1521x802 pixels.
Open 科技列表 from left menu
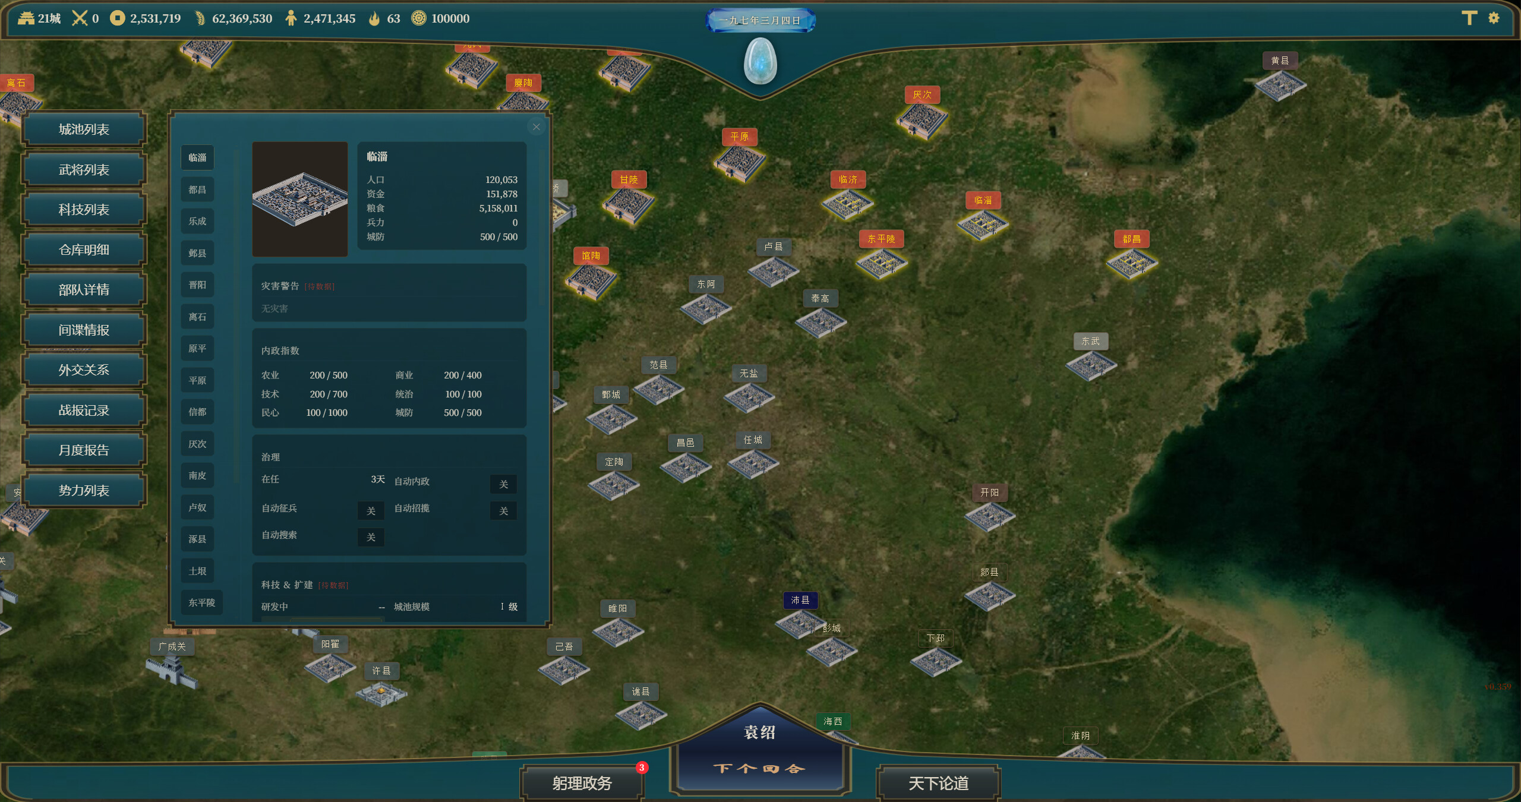(84, 210)
